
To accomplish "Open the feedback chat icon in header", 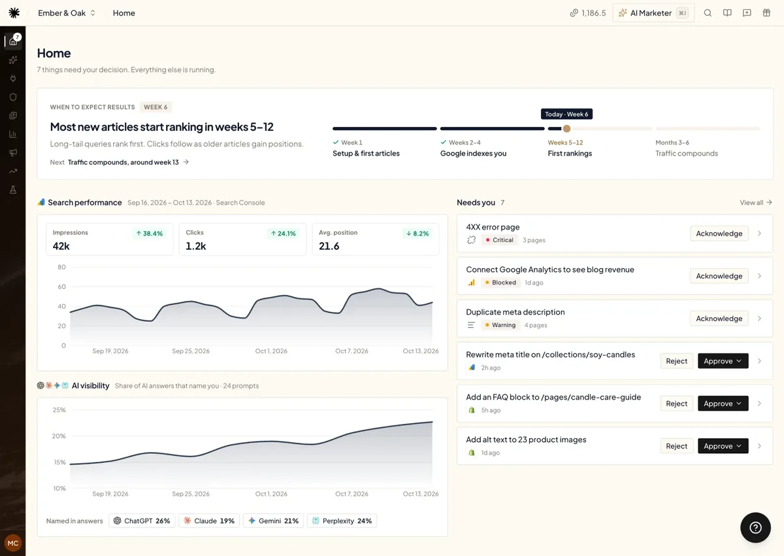I will click(747, 13).
